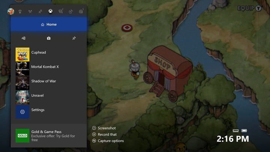The width and height of the screenshot is (270, 152).
Task: Open the Messages chat tab
Action: point(60,11)
